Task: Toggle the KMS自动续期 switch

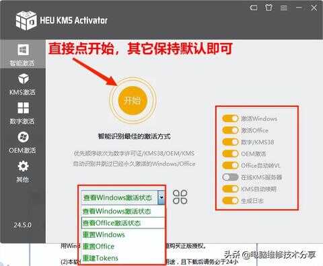Action: tap(230, 189)
